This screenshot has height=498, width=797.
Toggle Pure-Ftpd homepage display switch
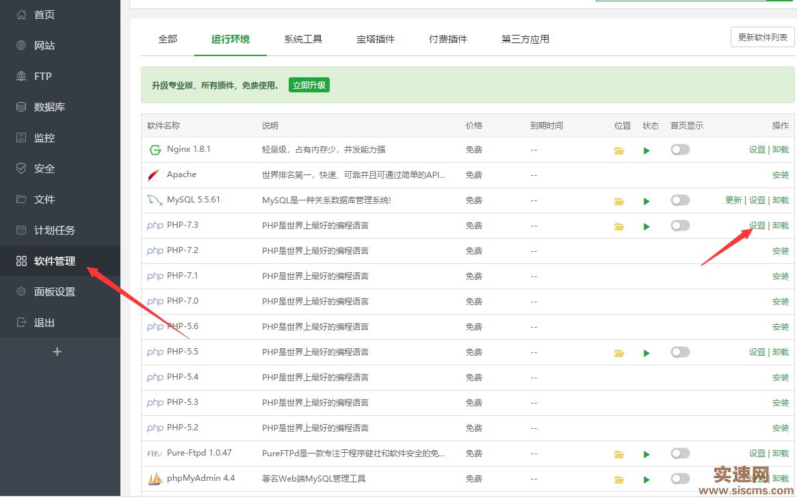pyautogui.click(x=680, y=453)
